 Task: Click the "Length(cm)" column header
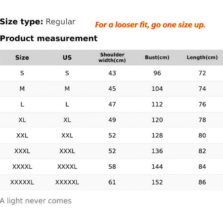(202, 58)
